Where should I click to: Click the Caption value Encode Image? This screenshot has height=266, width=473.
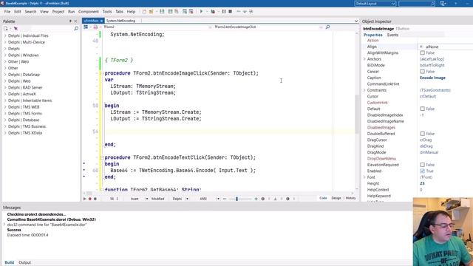coord(432,78)
